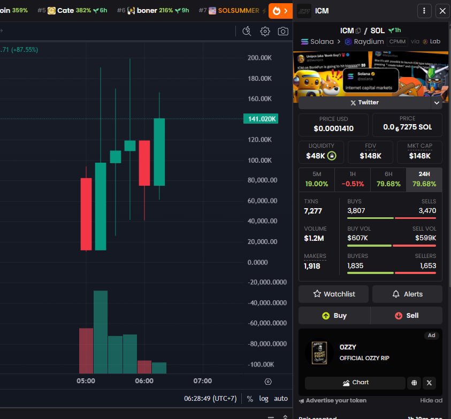Open trending token #5 Cate

coord(72,11)
